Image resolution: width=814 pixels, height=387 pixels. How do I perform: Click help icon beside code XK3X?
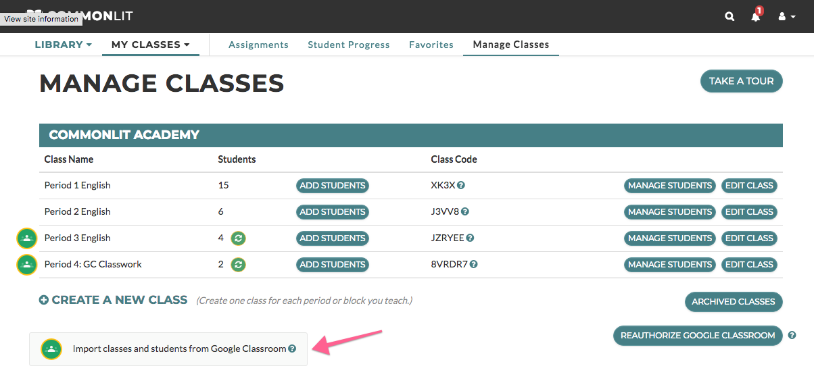461,185
